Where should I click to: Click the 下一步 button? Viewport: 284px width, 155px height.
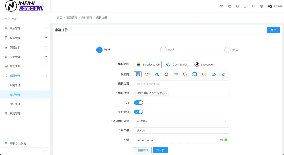160,150
